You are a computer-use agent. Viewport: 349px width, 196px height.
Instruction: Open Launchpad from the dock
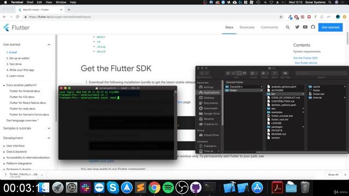[x=58, y=187]
